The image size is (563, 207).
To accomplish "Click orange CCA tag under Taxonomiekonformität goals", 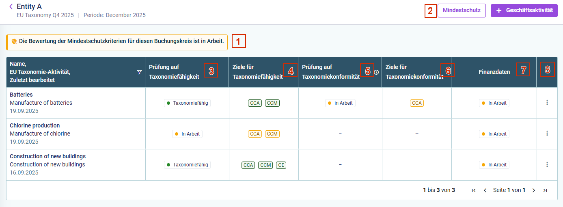I will point(417,103).
